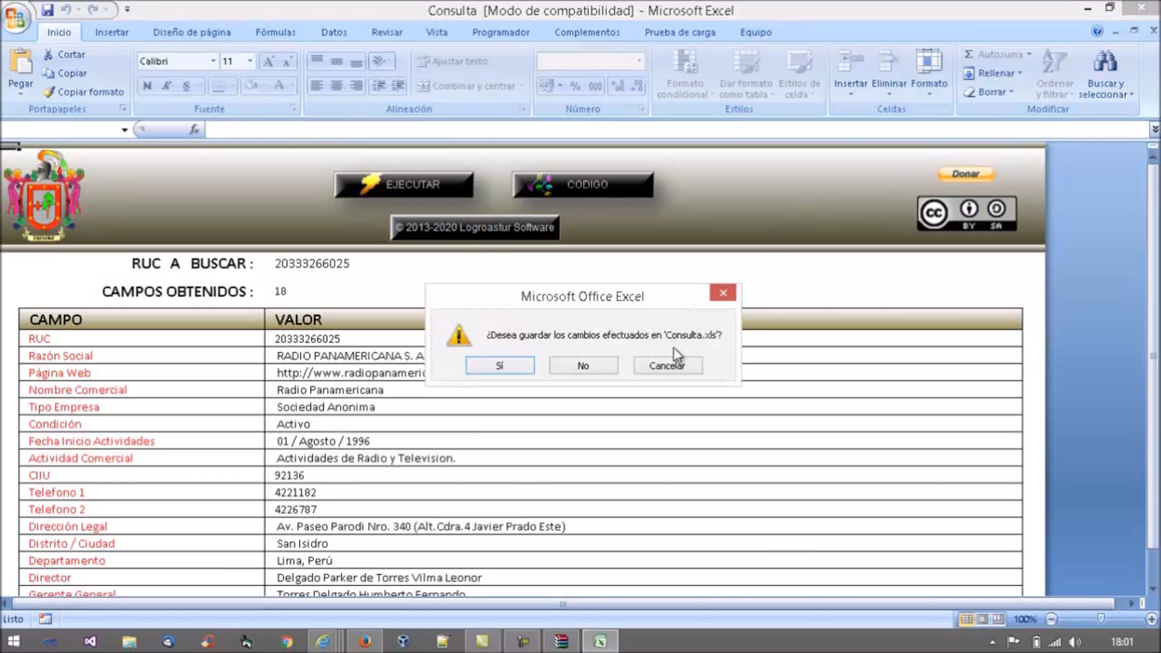Toggle page break preview view

click(998, 619)
